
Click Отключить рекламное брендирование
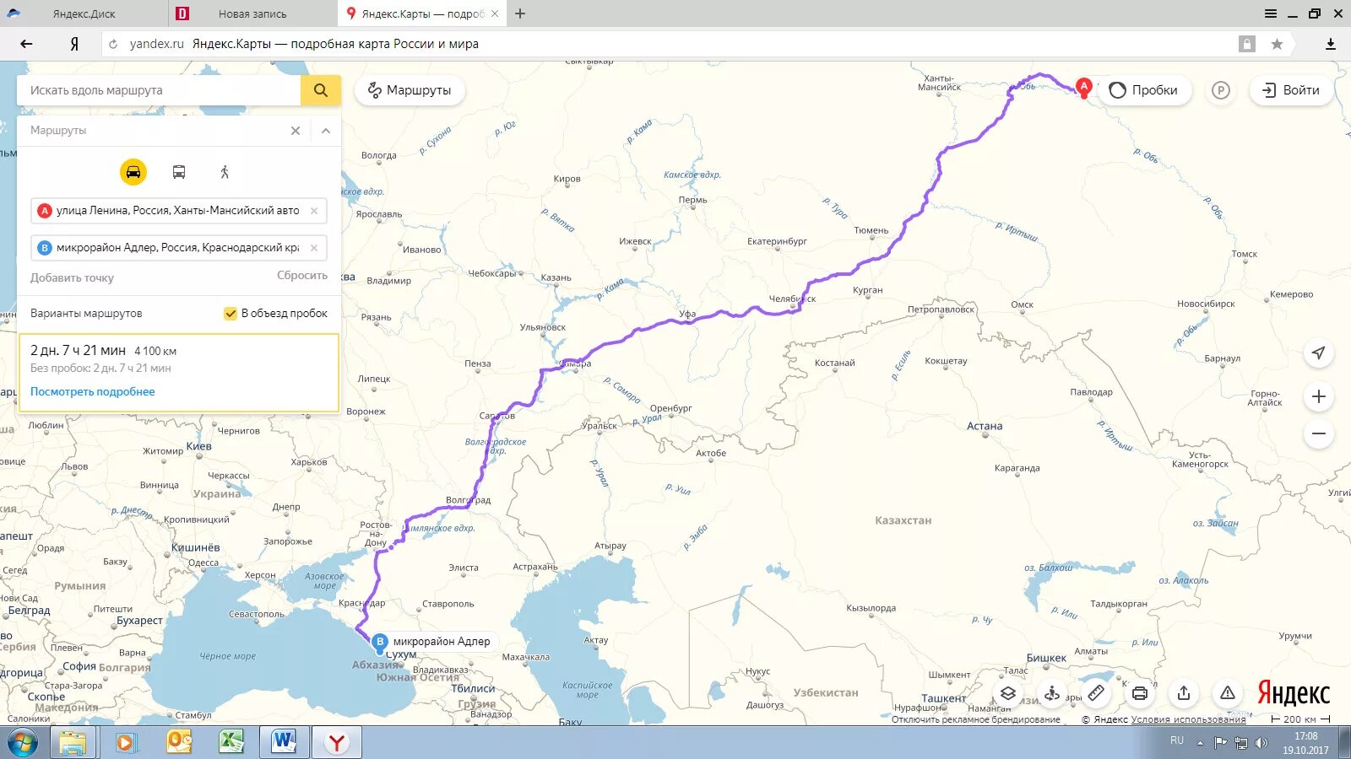976,719
